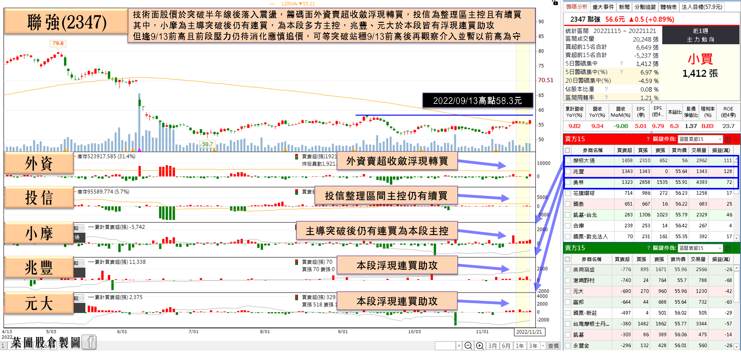Open the 區間買超15 key broker dropdown
The height and width of the screenshot is (359, 741).
click(700, 139)
